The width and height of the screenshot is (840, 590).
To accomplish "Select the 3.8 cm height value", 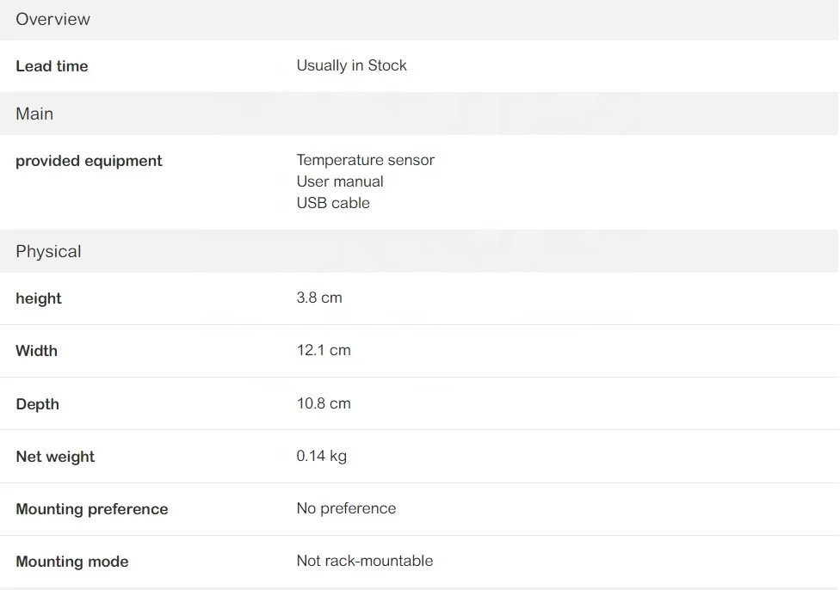I will (319, 298).
